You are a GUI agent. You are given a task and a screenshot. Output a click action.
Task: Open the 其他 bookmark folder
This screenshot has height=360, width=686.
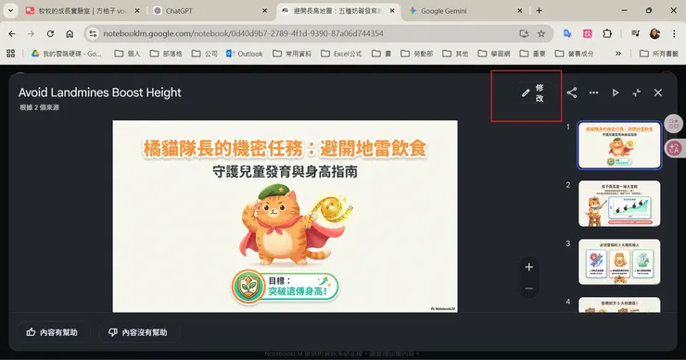[x=455, y=54]
